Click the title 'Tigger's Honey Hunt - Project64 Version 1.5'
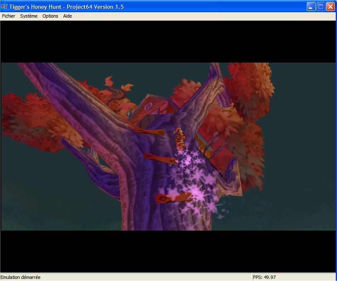Screen dimensions: 337x281 click(66, 7)
